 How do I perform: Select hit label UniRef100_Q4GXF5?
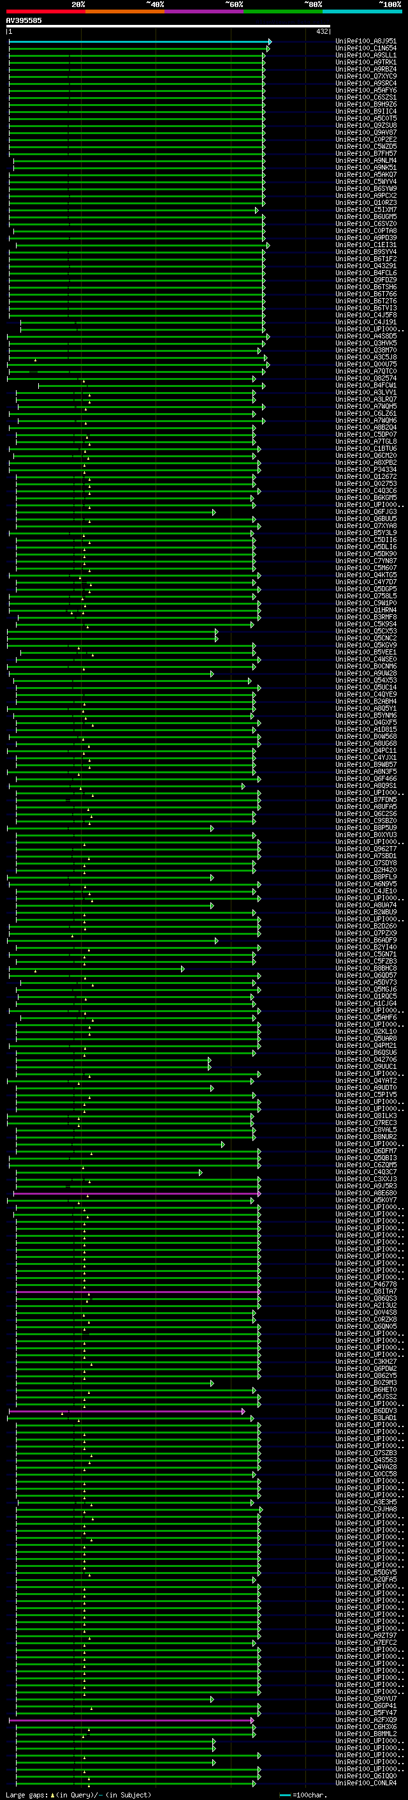pos(366,722)
